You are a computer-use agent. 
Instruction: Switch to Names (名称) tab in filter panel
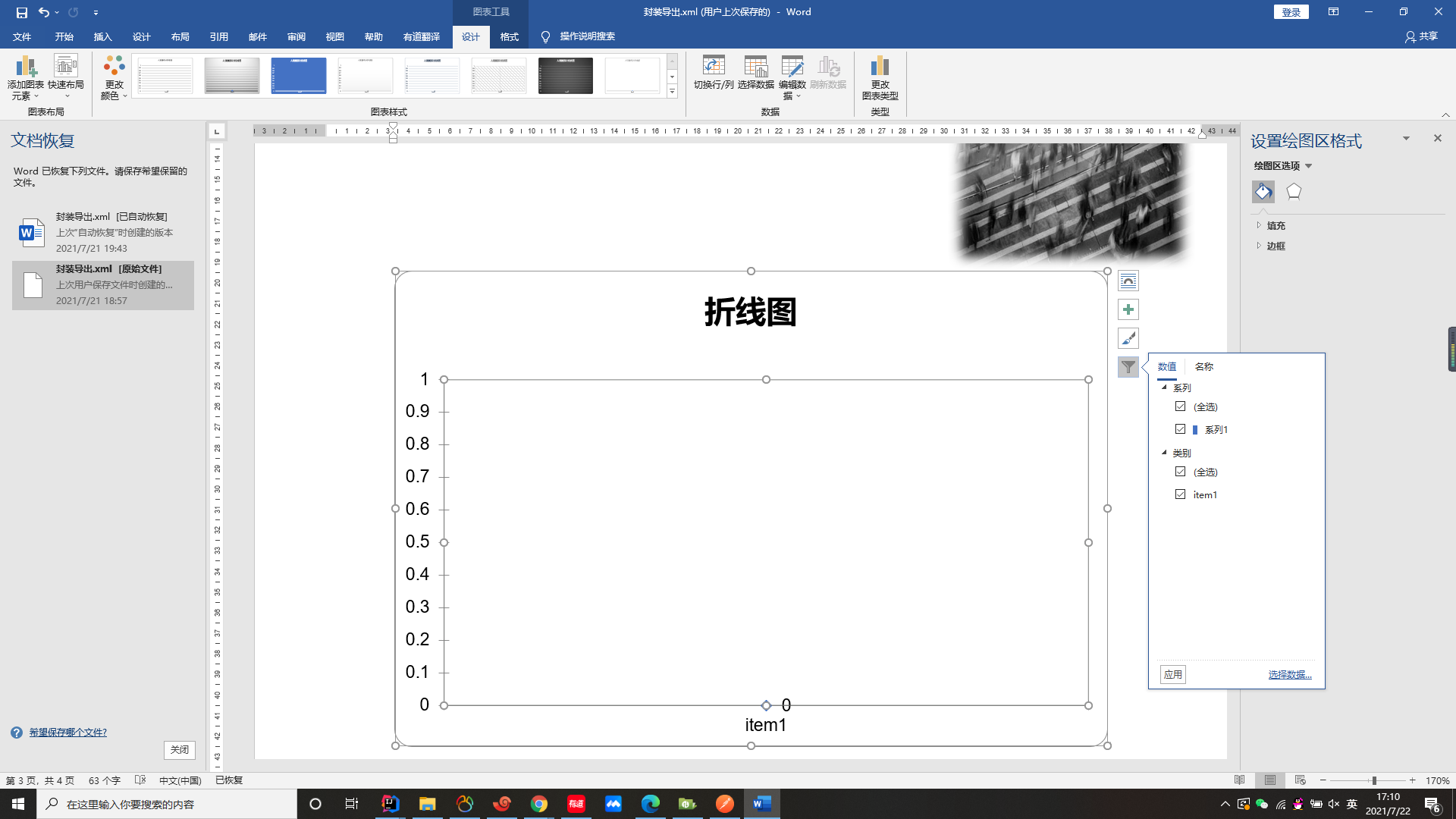coord(1204,367)
